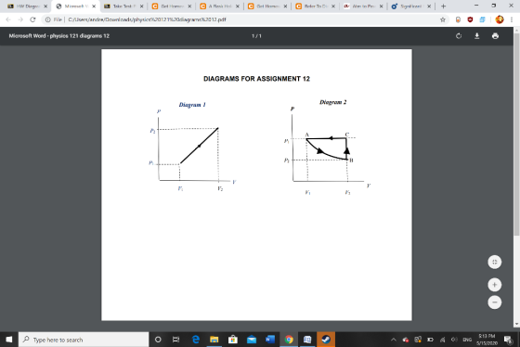
Task: Show hidden system tray icons
Action: point(394,340)
